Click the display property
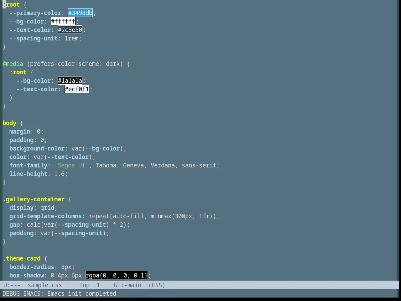Viewport: 401px width, 301px height. pyautogui.click(x=21, y=208)
